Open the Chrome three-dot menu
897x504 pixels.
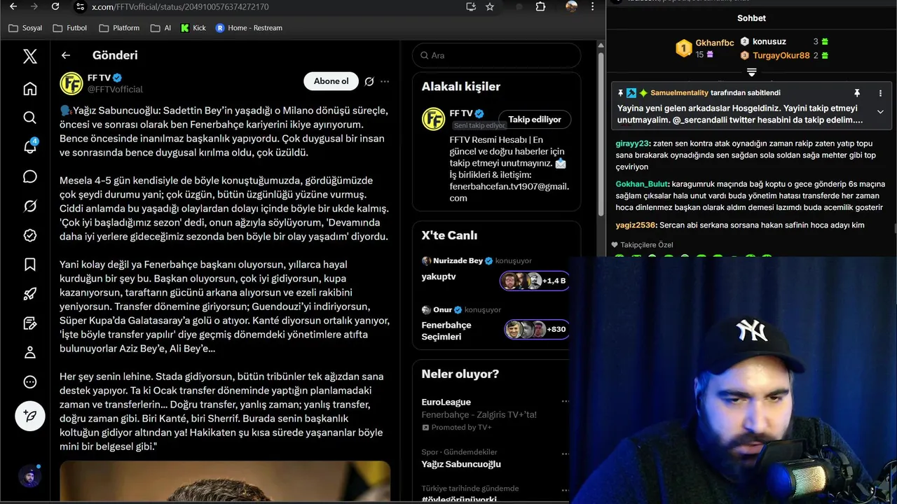[594, 6]
